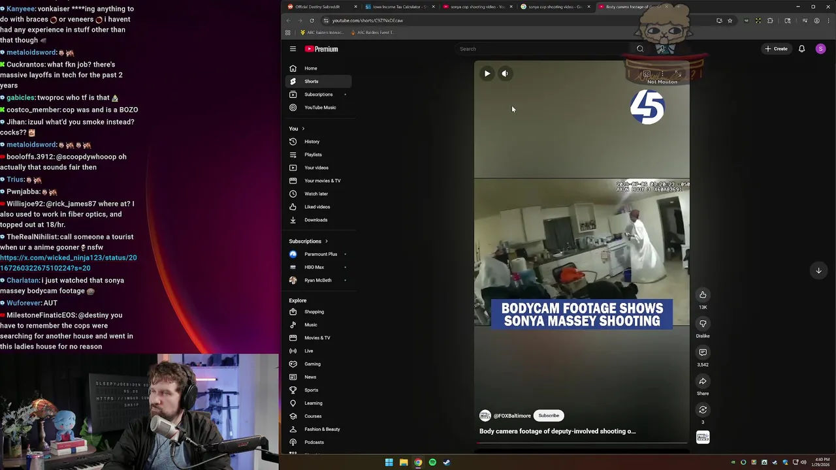Screen dimensions: 836x470
Task: Like the Short with 13K likes
Action: click(703, 295)
